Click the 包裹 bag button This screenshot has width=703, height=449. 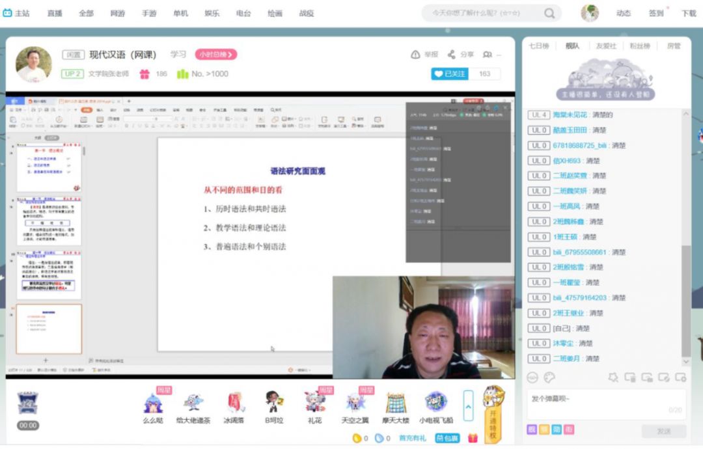(447, 438)
